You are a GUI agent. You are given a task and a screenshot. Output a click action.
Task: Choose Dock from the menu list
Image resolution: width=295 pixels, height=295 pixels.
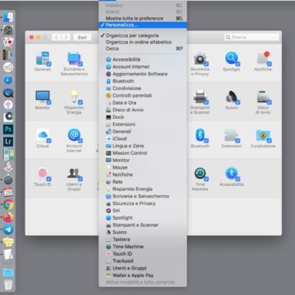click(x=143, y=117)
